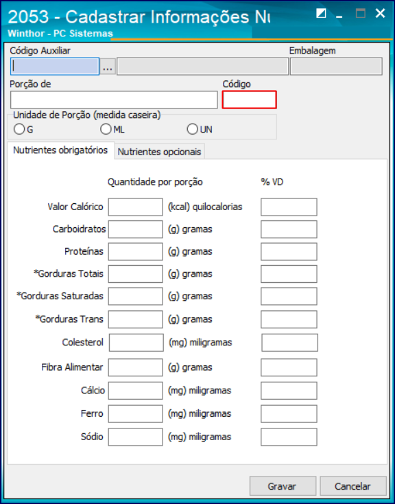The image size is (395, 504).
Task: Click Gorduras Totais quantity field
Action: pyautogui.click(x=136, y=274)
